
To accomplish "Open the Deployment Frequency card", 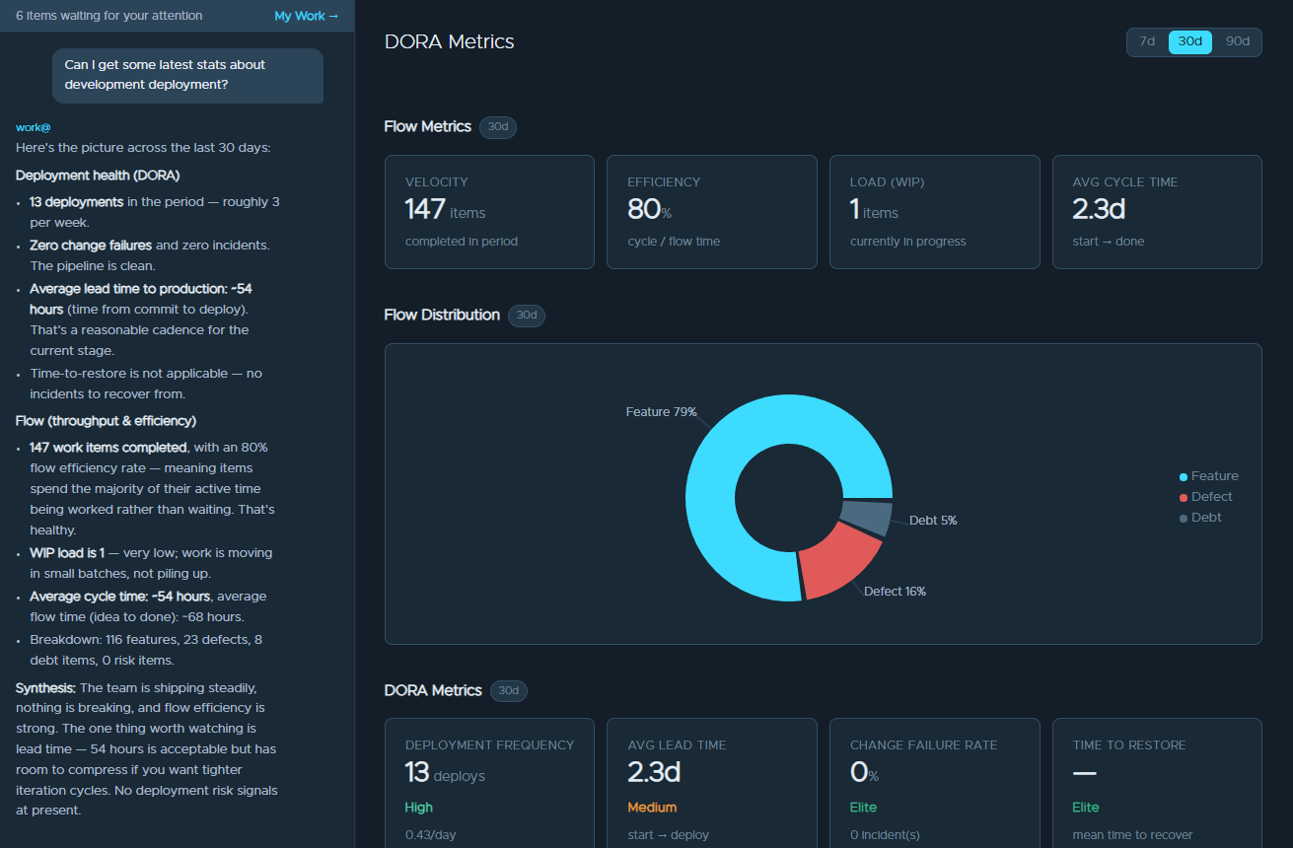I will click(489, 783).
